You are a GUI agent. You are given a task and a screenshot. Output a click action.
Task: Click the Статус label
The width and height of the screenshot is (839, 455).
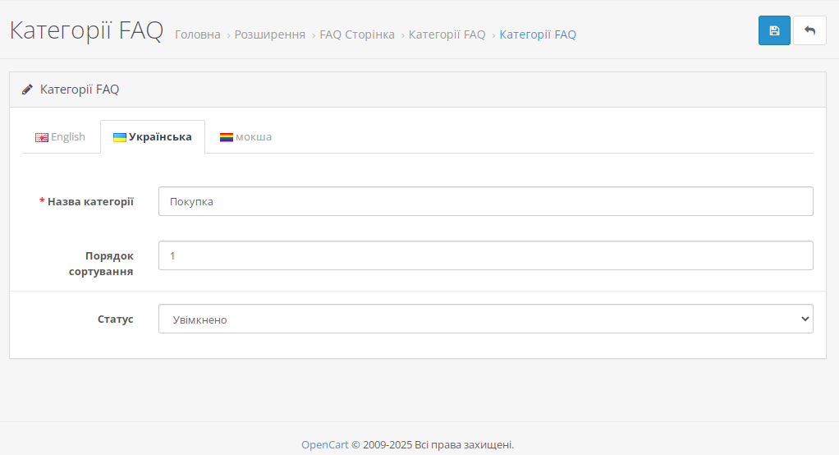[x=116, y=319]
